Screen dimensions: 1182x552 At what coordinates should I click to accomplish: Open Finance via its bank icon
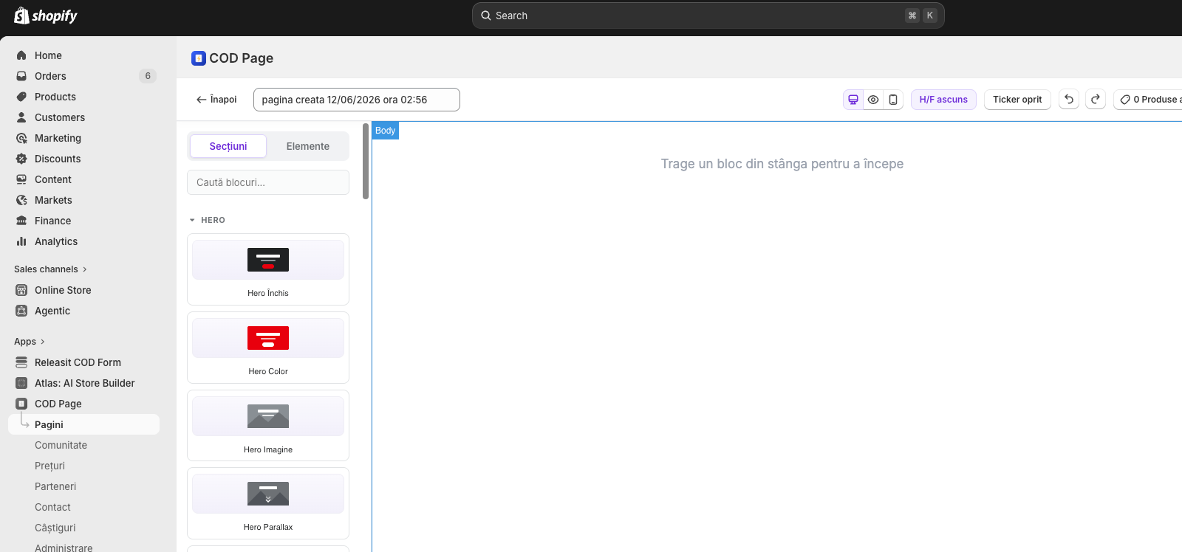tap(21, 221)
